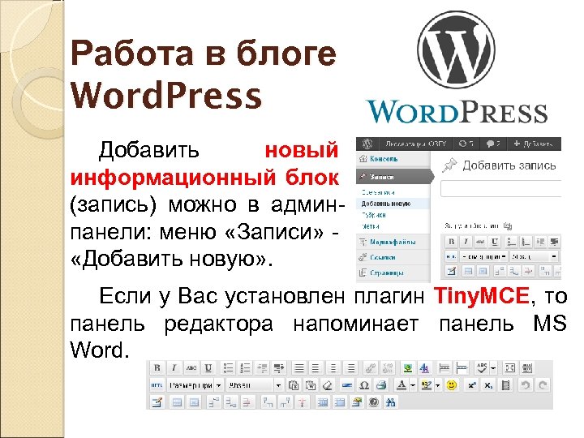Image resolution: width=584 pixels, height=438 pixels.
Task: Open spellchecker language dropdown arrow
Action: tap(493, 368)
